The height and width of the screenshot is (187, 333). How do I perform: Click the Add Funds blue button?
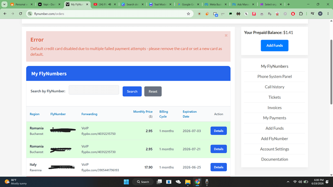pyautogui.click(x=275, y=45)
